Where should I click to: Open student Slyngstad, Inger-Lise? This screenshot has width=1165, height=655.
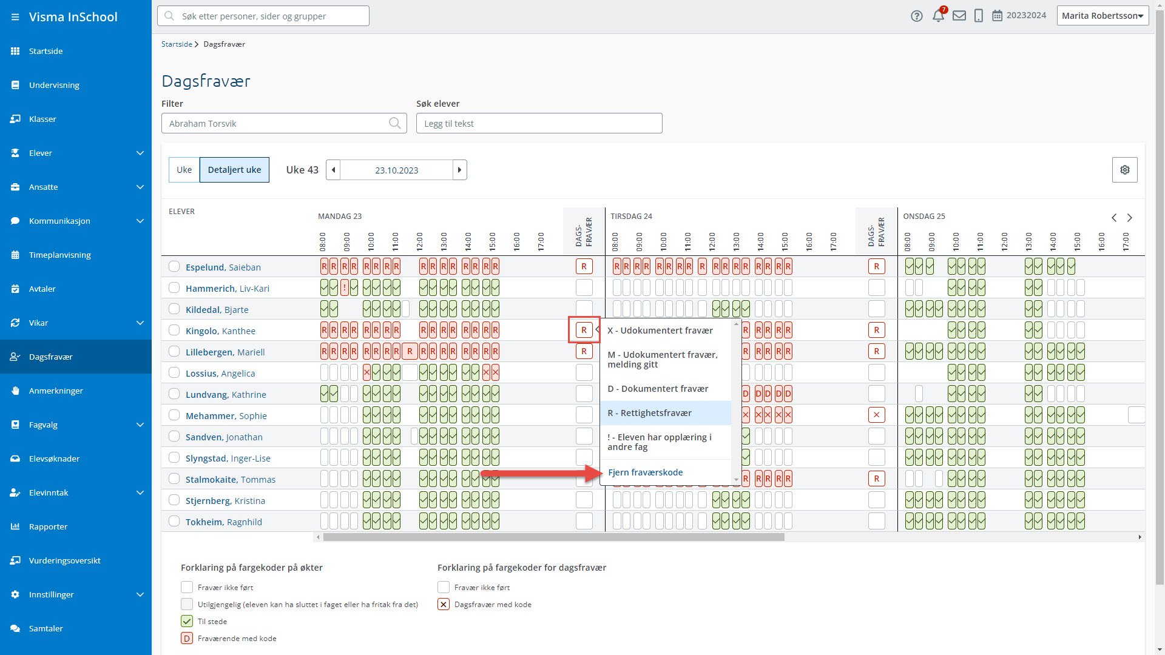(228, 458)
